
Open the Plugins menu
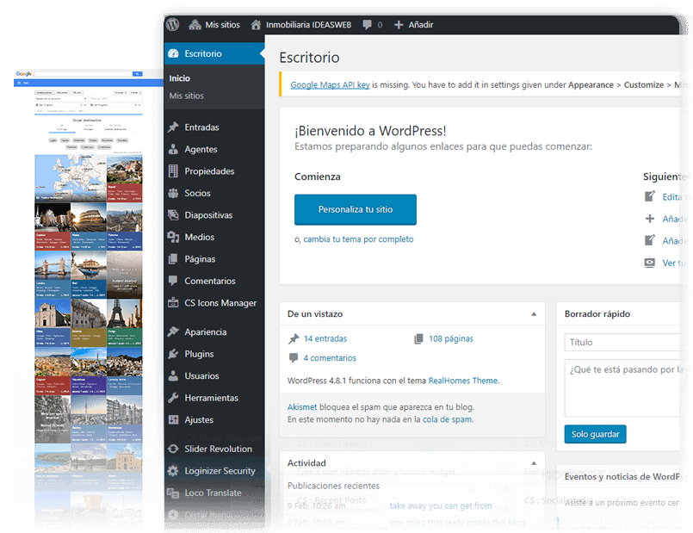pos(214,354)
